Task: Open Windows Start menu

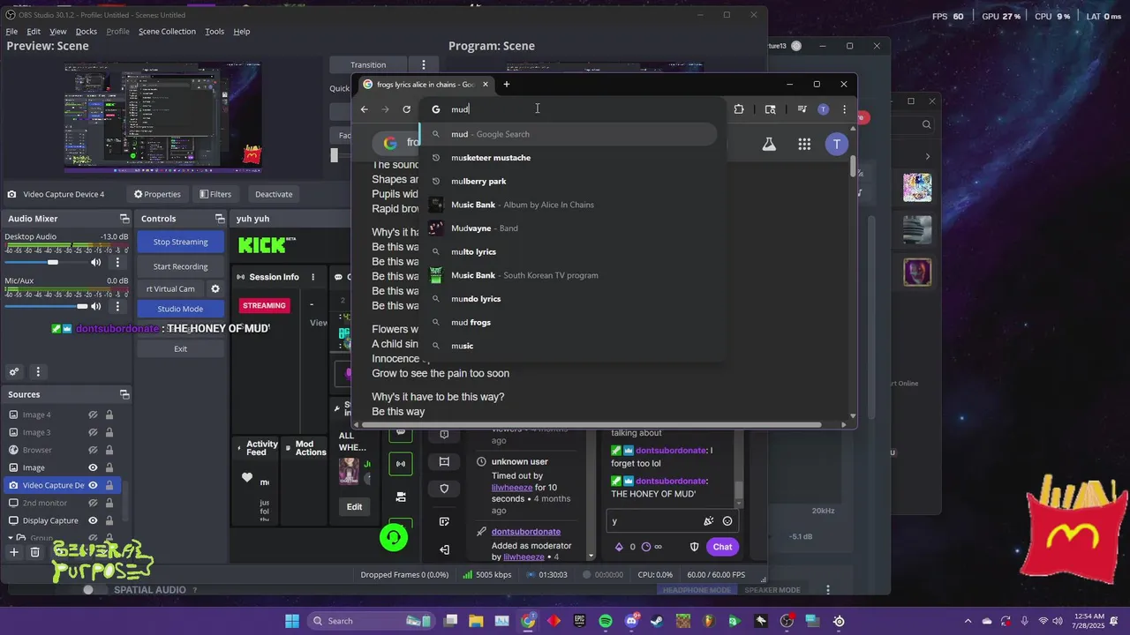Action: [292, 621]
